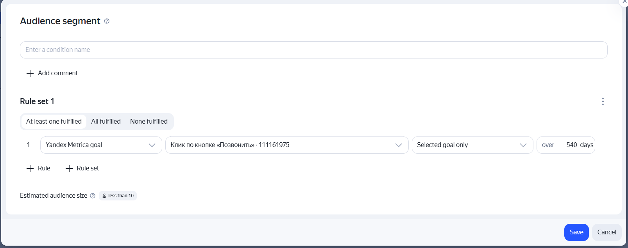This screenshot has width=628, height=248.
Task: Switch to All fulfilled condition
Action: pyautogui.click(x=106, y=122)
